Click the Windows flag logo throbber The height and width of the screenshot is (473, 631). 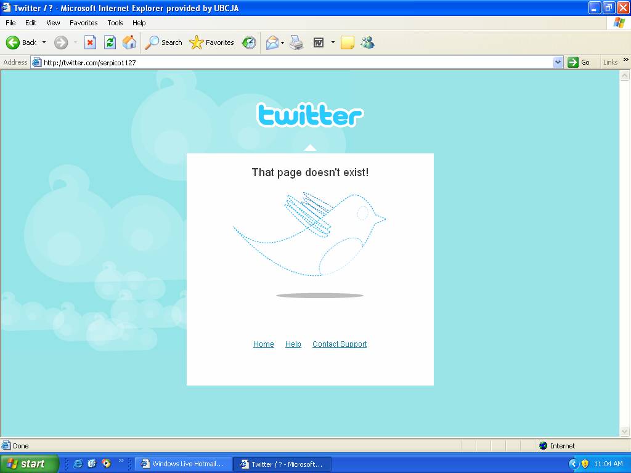[x=619, y=23]
